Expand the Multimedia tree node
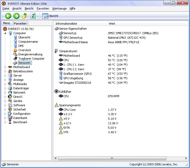The height and width of the screenshot is (168, 190). pyautogui.click(x=5, y=84)
